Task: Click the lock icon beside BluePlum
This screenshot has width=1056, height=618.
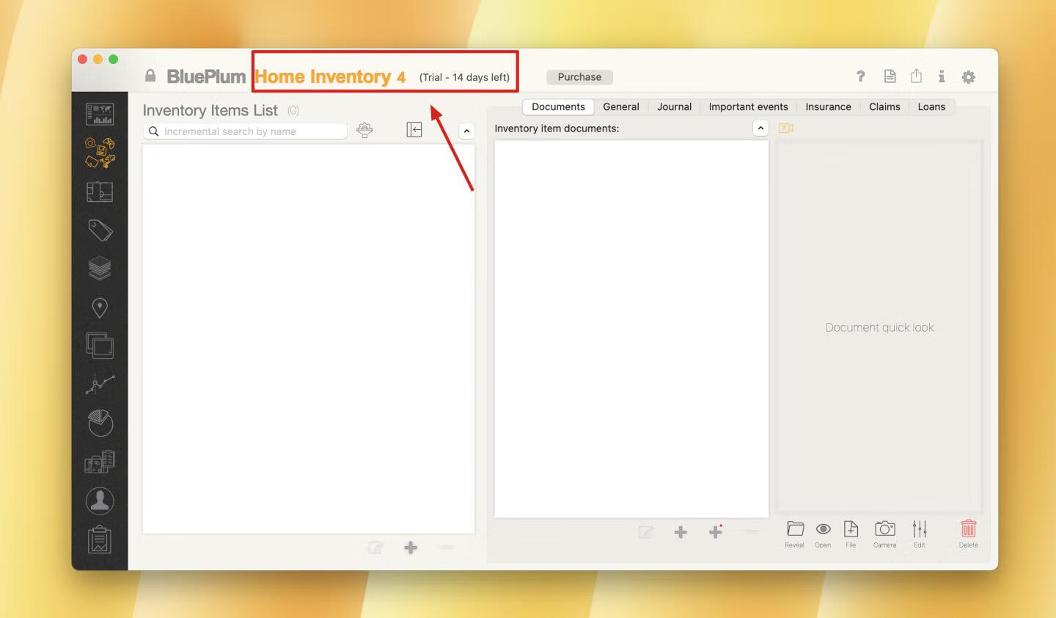Action: point(150,76)
